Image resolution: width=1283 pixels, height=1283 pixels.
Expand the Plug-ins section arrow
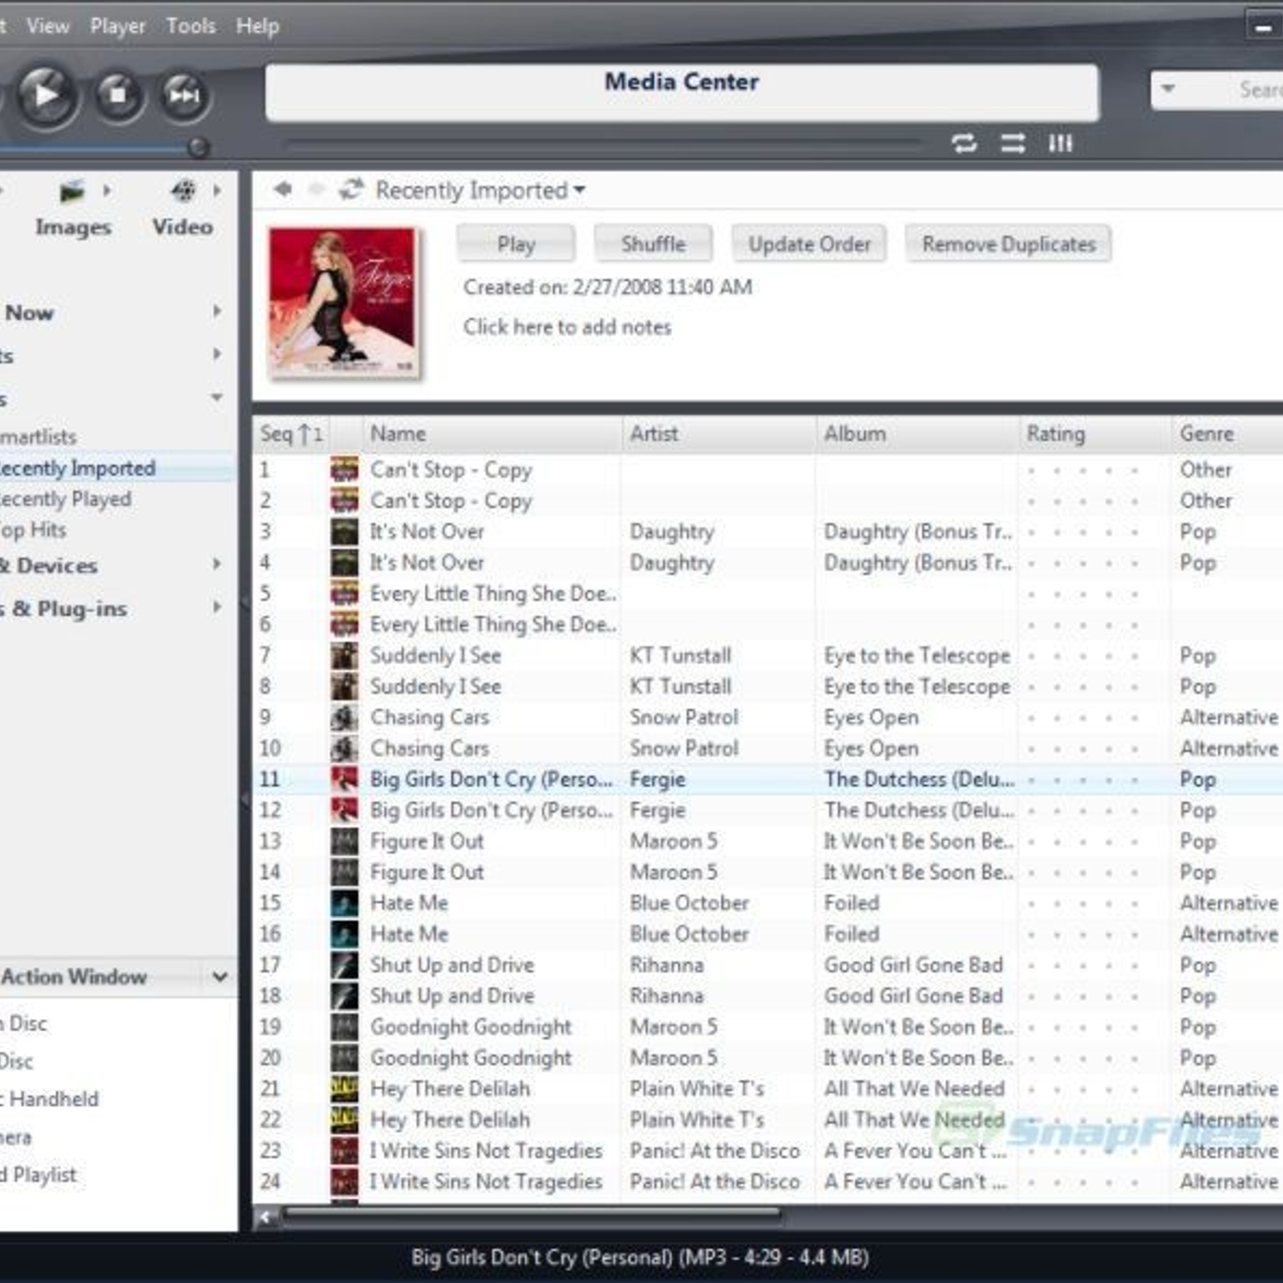[x=217, y=607]
